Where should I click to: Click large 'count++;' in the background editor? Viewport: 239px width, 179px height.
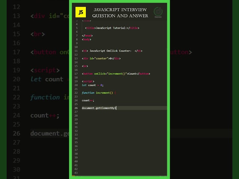tap(45, 116)
